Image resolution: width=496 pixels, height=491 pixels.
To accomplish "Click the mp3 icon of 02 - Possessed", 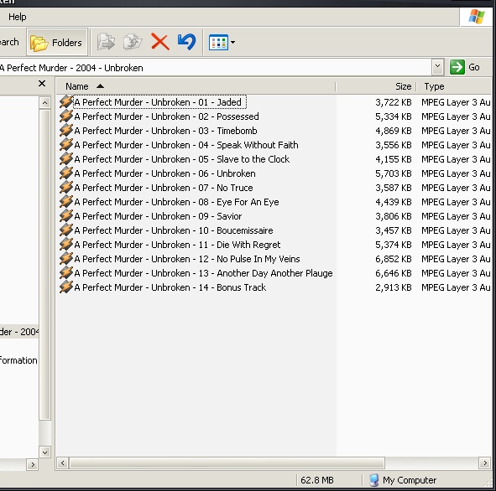I will pyautogui.click(x=66, y=116).
